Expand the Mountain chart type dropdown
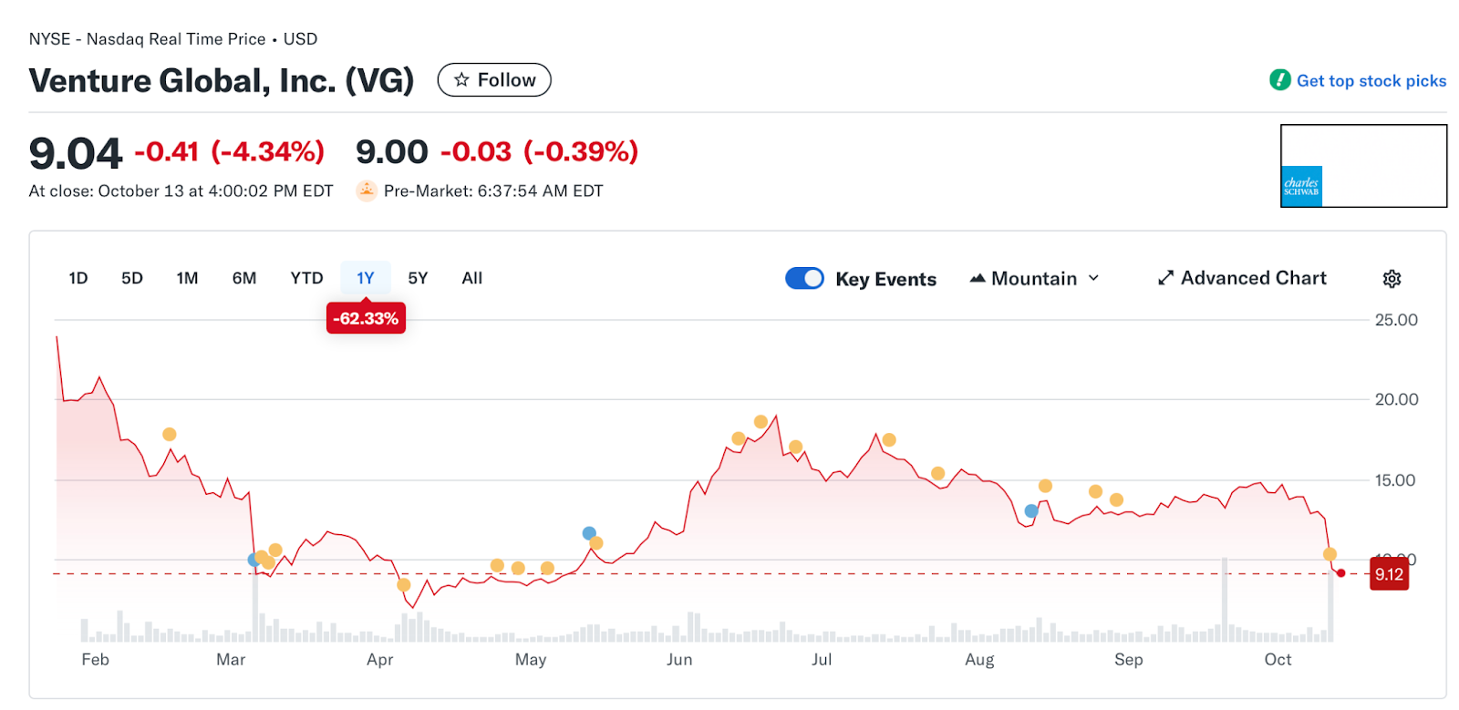The image size is (1459, 710). click(1035, 278)
